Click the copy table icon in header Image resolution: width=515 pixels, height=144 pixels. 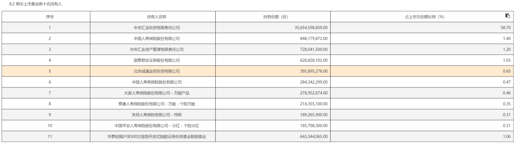pyautogui.click(x=508, y=16)
